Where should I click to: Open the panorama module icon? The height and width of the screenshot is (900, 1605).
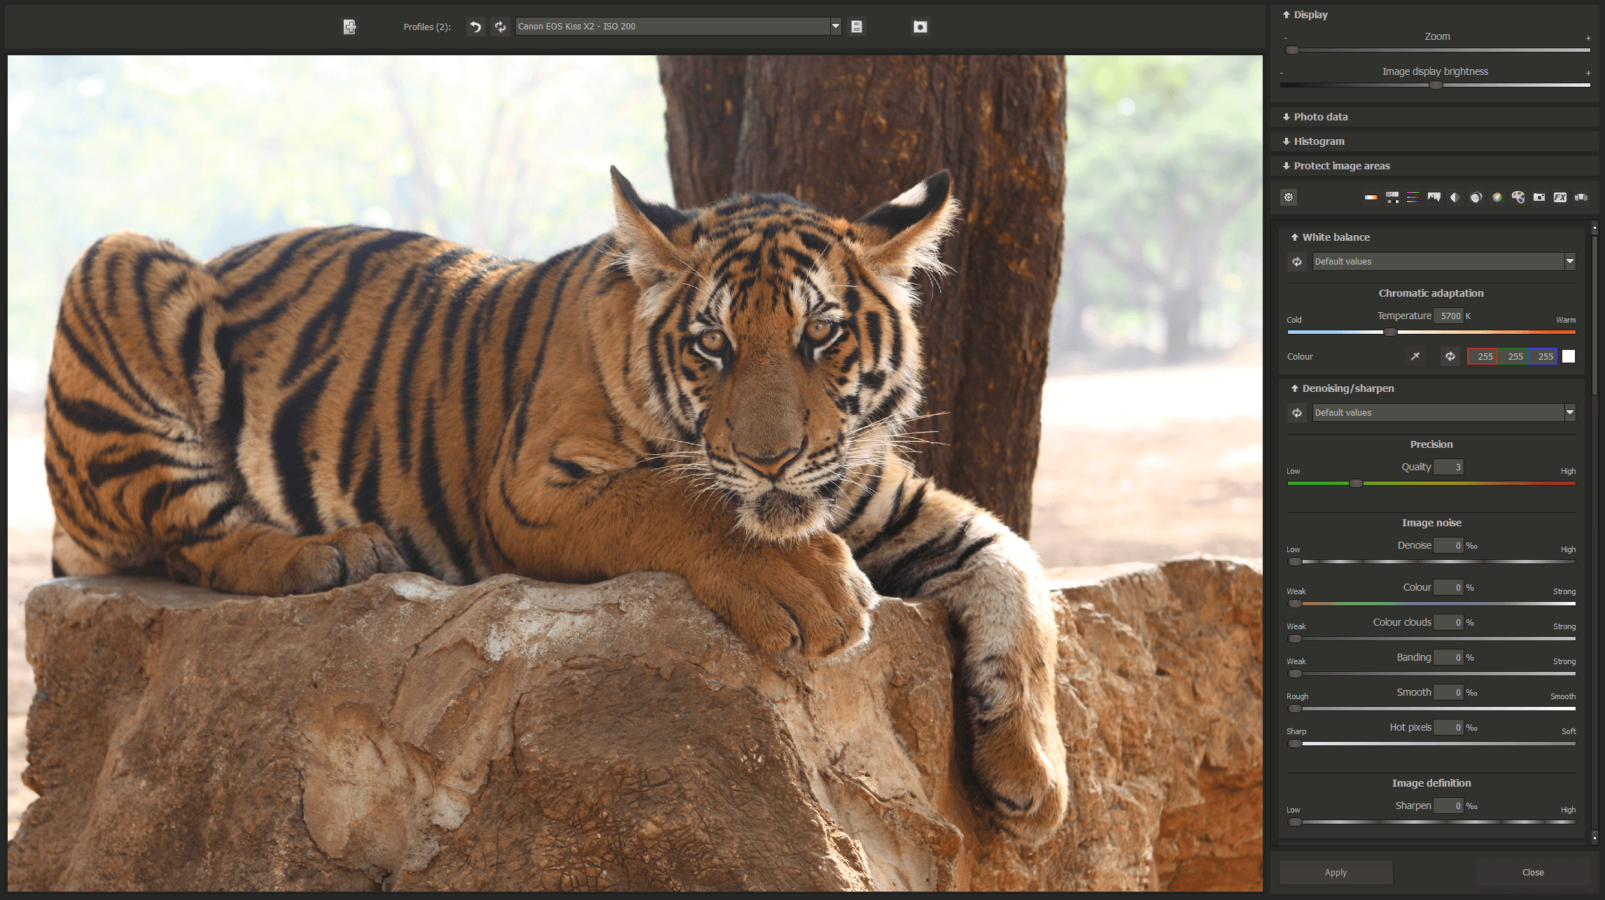pyautogui.click(x=1581, y=197)
